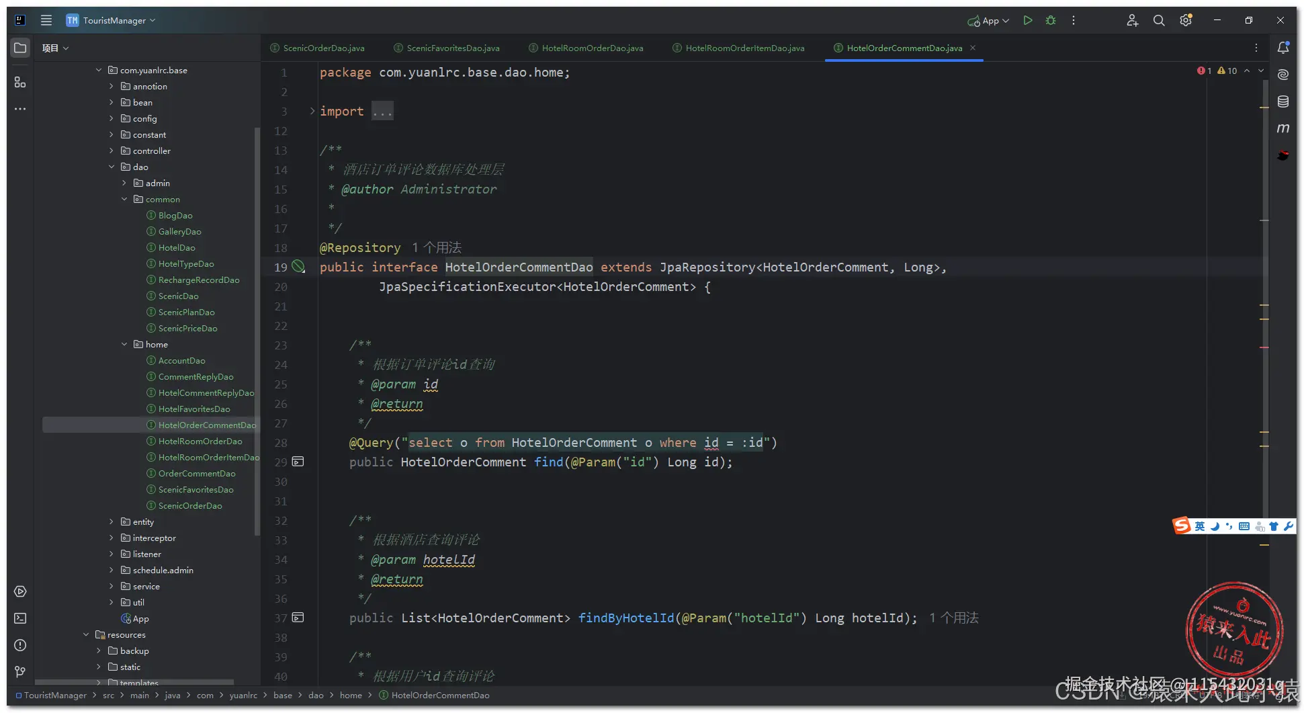This screenshot has width=1304, height=713.
Task: Switch to HotelRoomOrderItemDao.java tab
Action: [738, 48]
